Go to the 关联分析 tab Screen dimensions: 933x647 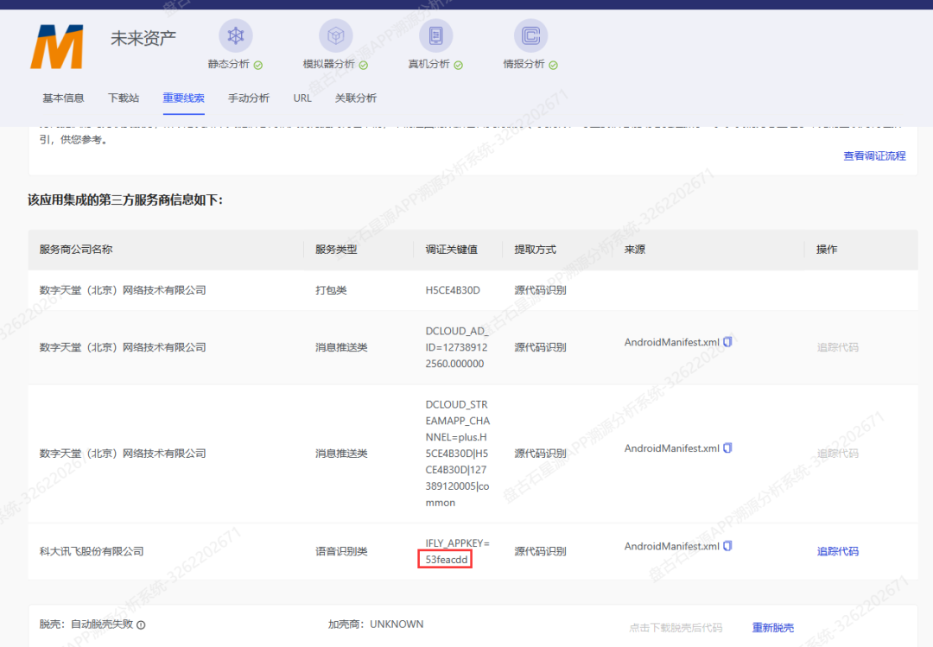coord(355,98)
